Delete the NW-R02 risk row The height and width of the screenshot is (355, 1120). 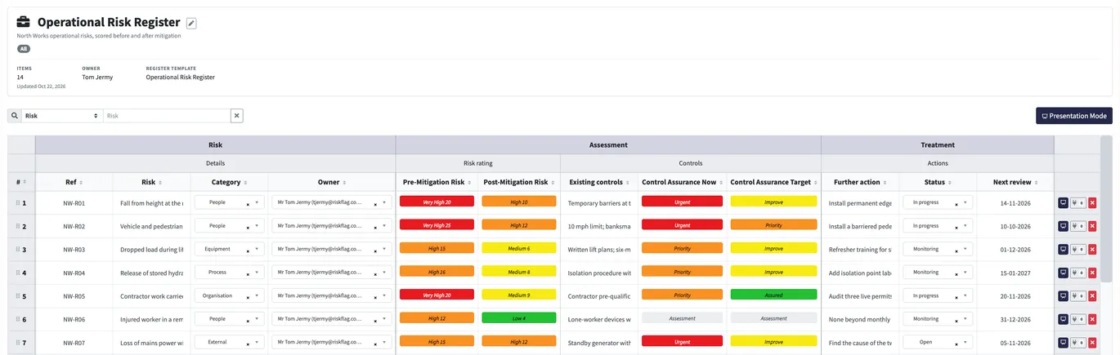1092,226
